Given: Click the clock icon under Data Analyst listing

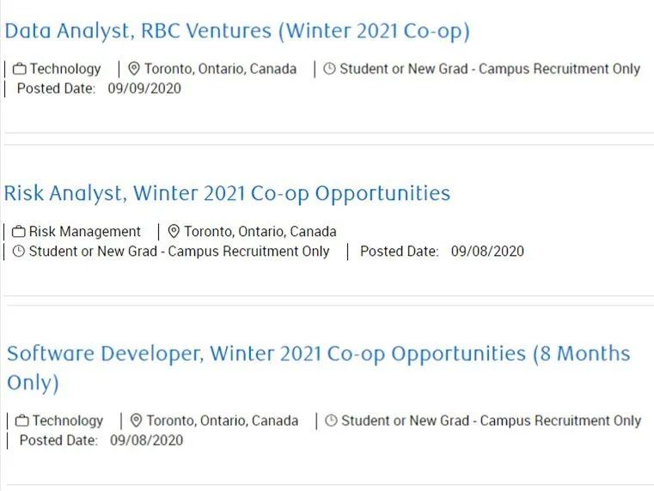Looking at the screenshot, I should click(329, 69).
